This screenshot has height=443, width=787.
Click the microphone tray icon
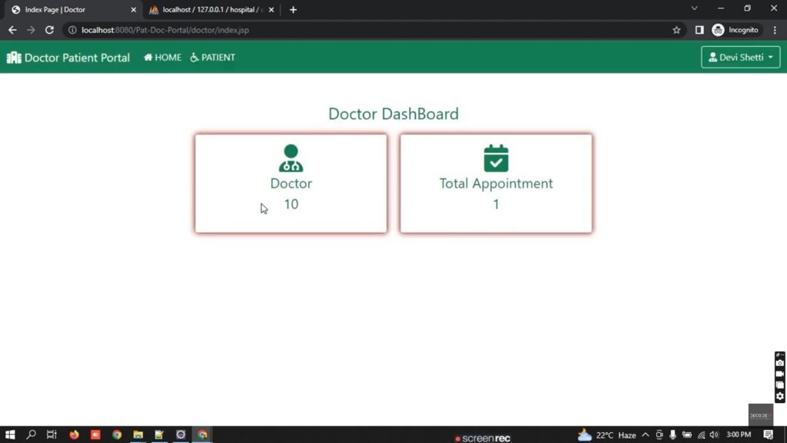click(672, 435)
